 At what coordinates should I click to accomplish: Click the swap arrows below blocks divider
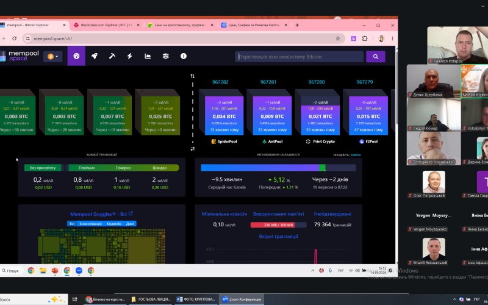[192, 149]
